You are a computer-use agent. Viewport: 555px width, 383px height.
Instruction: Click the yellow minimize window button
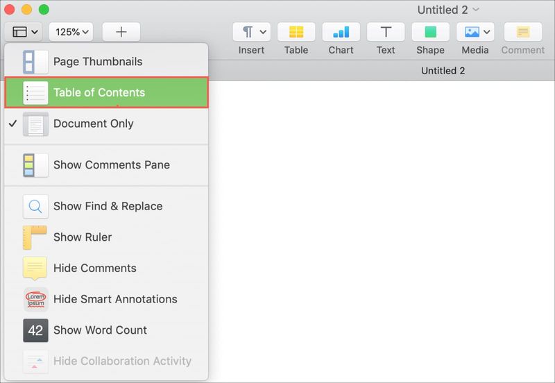[26, 10]
